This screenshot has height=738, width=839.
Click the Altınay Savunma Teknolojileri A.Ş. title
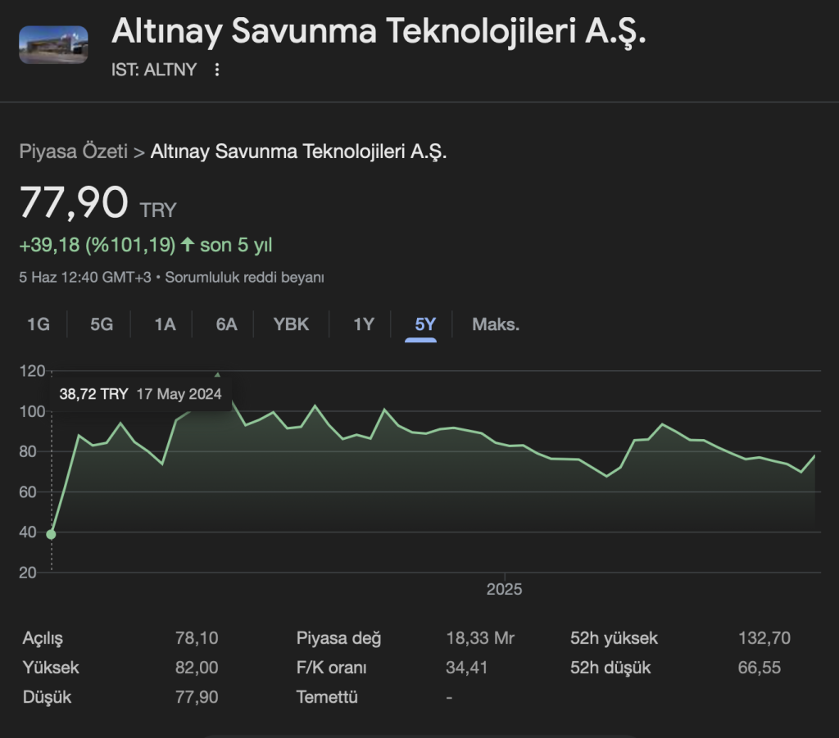click(379, 32)
